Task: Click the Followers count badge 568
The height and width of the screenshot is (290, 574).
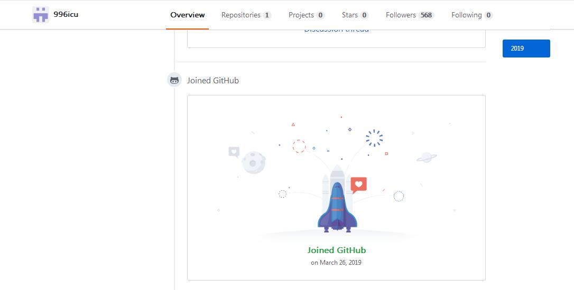Action: click(x=426, y=15)
